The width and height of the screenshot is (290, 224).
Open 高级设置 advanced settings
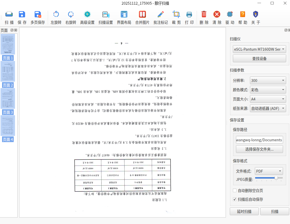(87, 18)
